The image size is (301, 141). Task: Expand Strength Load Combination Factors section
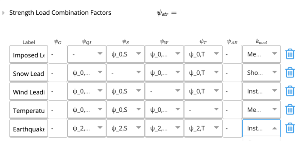pyautogui.click(x=3, y=13)
